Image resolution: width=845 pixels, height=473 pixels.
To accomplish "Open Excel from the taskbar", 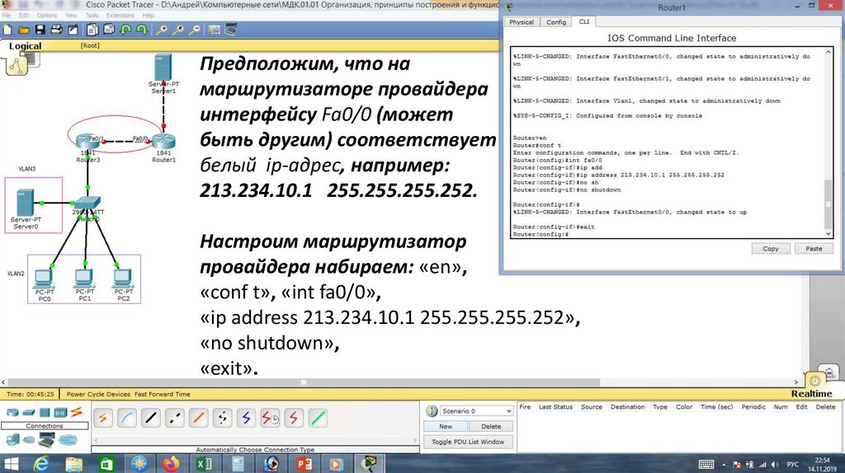I will tap(205, 463).
